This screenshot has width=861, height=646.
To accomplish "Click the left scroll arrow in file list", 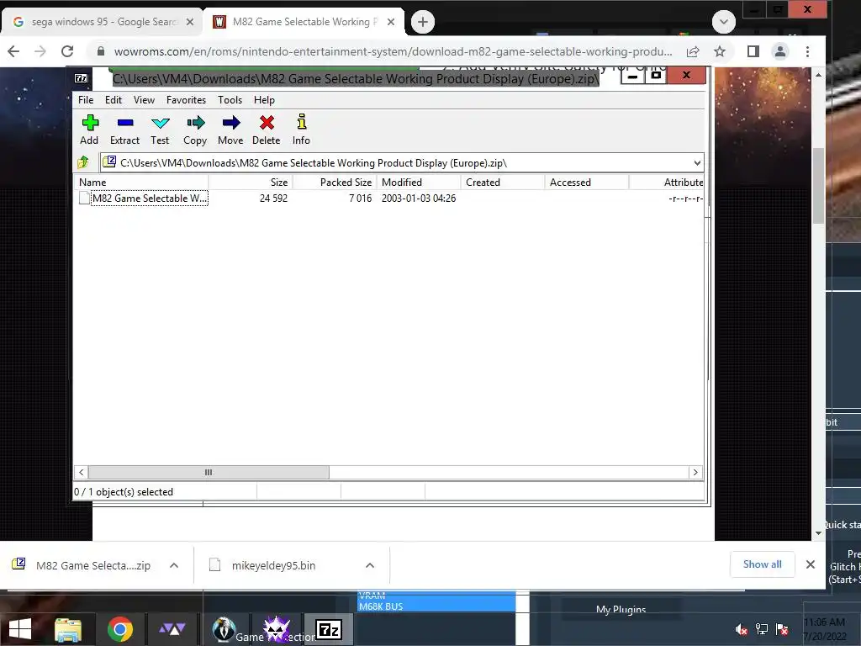I will click(x=82, y=473).
